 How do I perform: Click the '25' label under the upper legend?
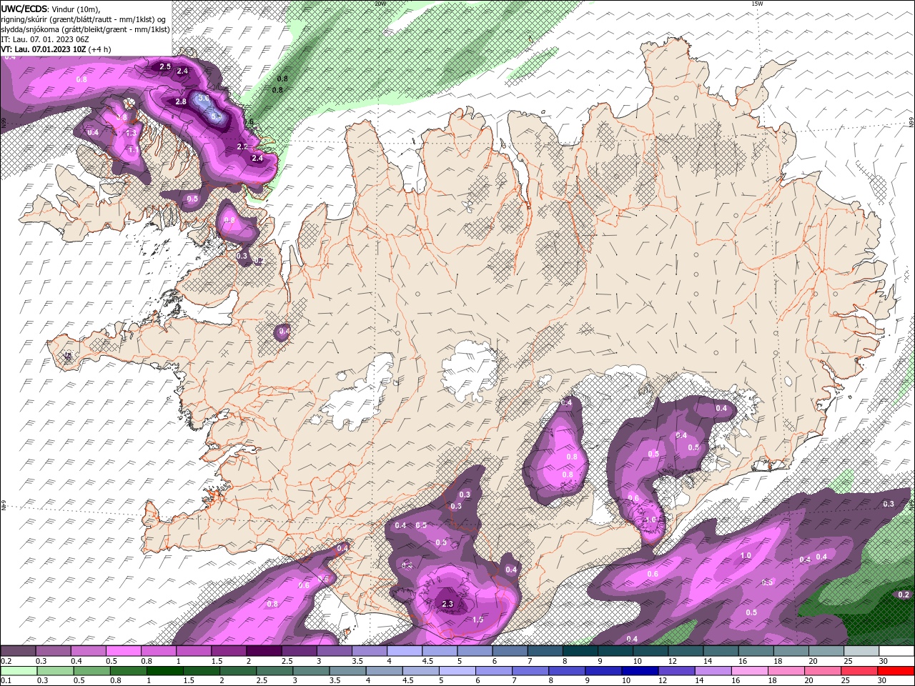point(848,661)
